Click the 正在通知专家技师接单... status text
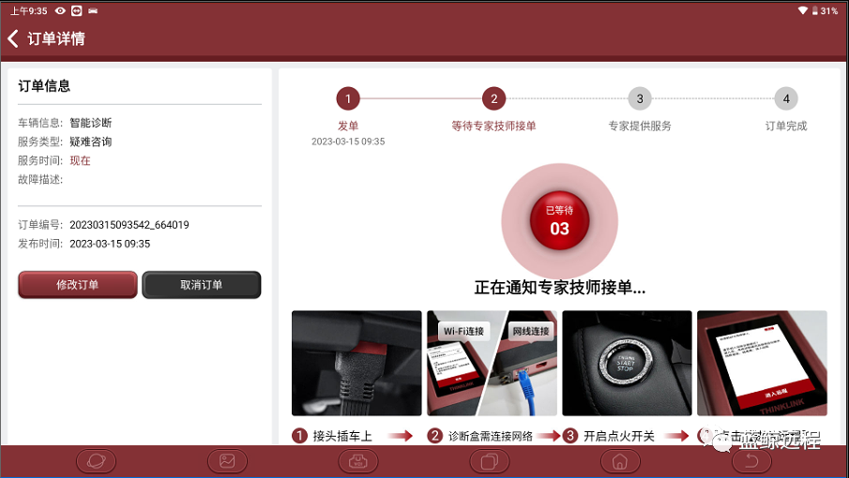 560,287
